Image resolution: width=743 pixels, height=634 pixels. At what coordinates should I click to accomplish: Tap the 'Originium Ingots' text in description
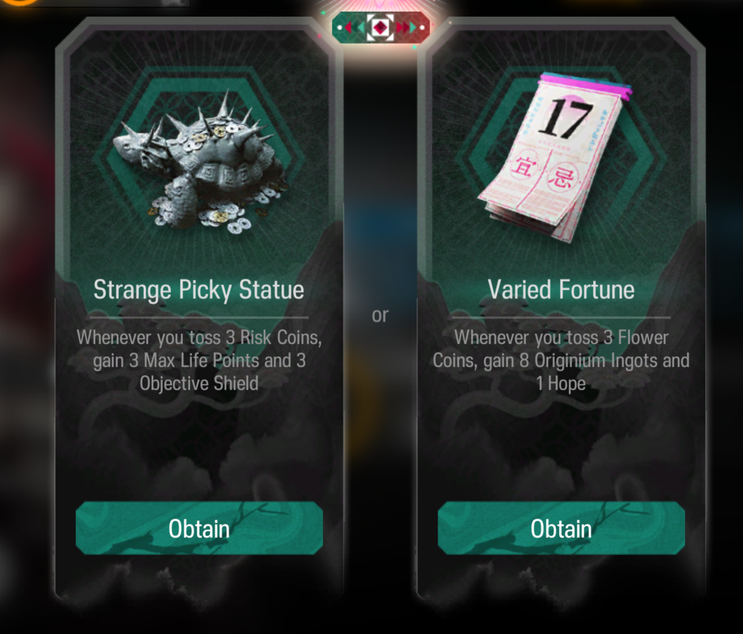point(596,361)
